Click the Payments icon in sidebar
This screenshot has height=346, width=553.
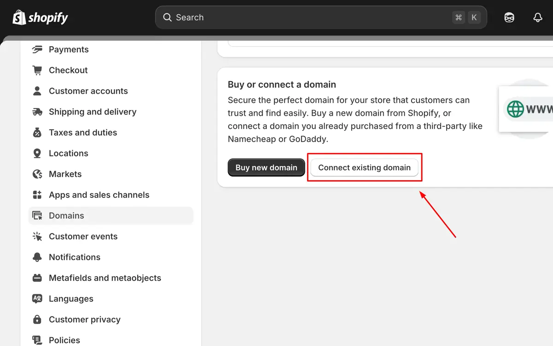pos(37,49)
